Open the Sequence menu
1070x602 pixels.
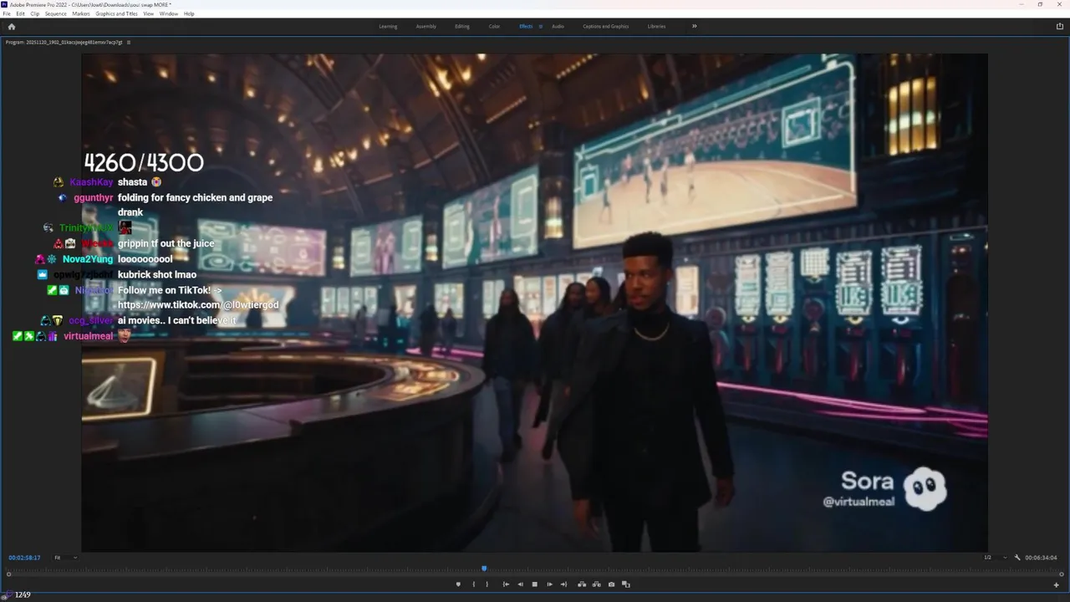[x=56, y=13]
